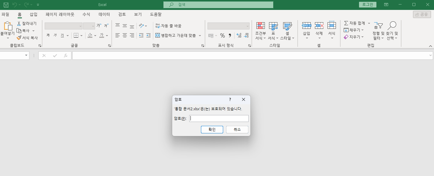Click the 삭제 (Delete Cells) icon

tap(319, 30)
